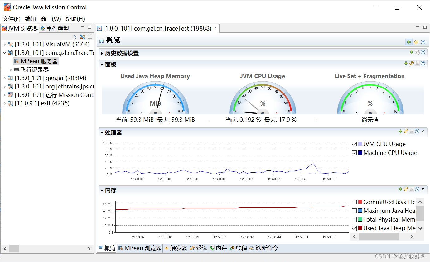Viewport: 430px width, 262px height.
Task: Click the new folder icon in JVM browser toolbar
Action: pos(90,37)
